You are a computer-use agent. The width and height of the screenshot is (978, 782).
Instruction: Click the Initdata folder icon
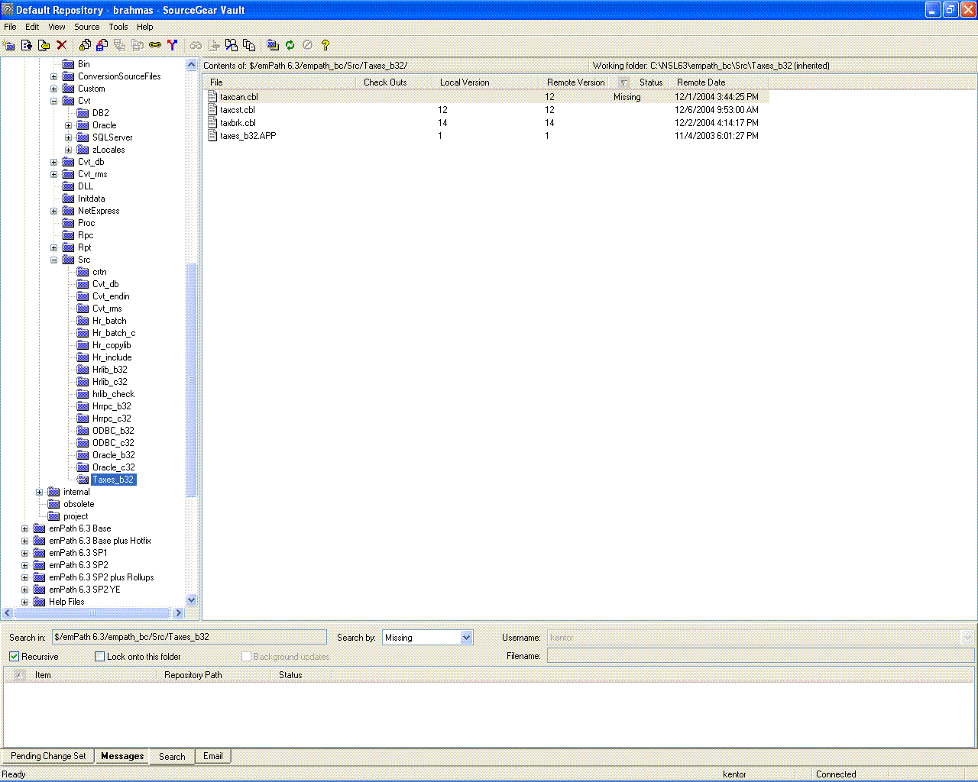coord(68,199)
